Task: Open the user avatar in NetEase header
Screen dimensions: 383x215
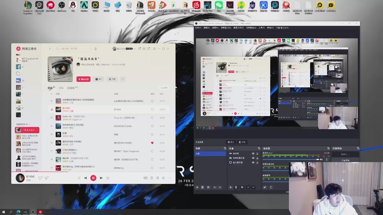Action: pyautogui.click(x=114, y=49)
